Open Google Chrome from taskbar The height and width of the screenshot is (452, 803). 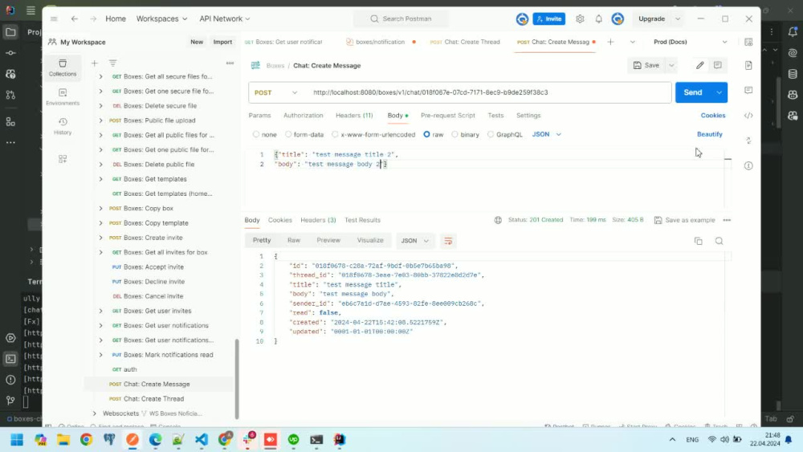click(x=86, y=439)
